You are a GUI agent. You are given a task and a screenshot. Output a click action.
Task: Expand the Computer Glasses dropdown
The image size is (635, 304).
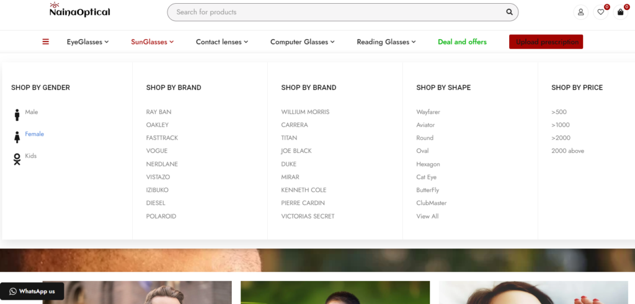(302, 42)
